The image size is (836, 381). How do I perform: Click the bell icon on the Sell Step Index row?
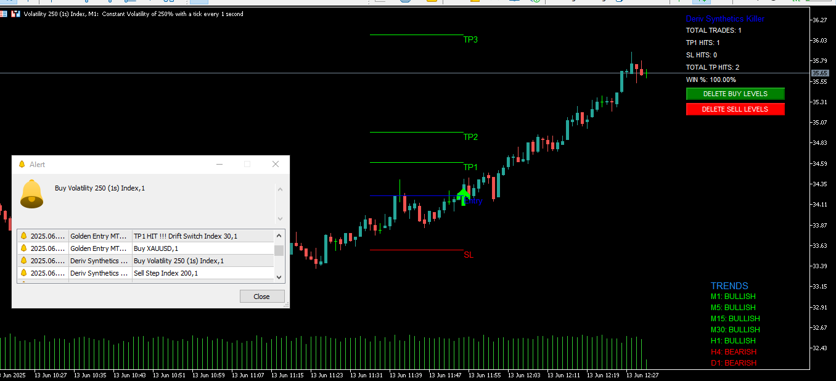[x=23, y=273]
